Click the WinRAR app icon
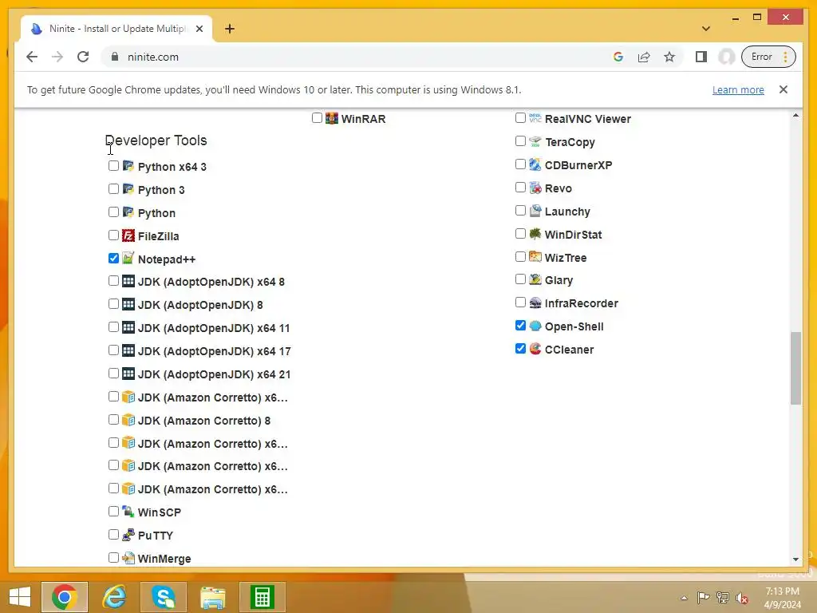 pos(331,118)
